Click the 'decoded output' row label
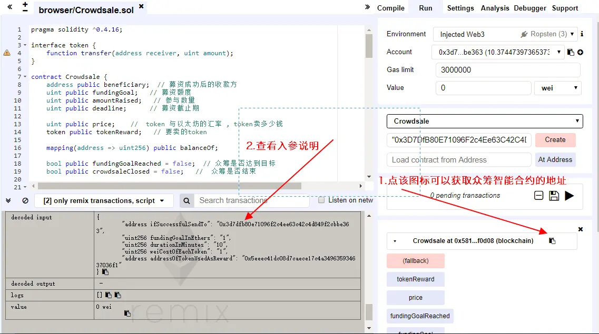The width and height of the screenshot is (599, 334). pos(33,284)
